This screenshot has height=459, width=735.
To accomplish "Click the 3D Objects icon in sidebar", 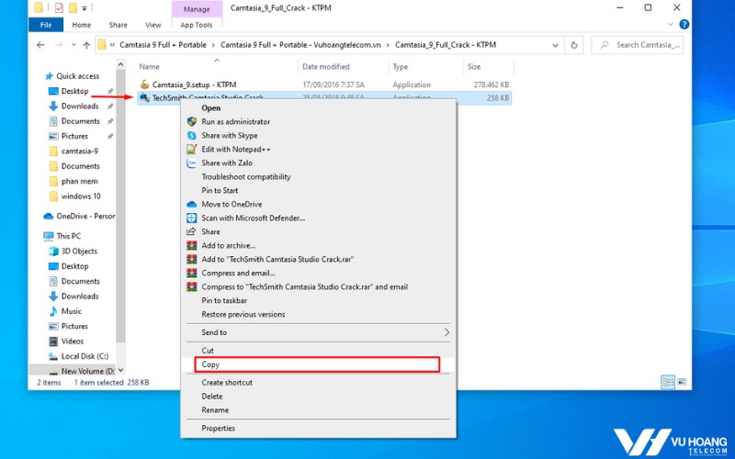I will coord(53,251).
